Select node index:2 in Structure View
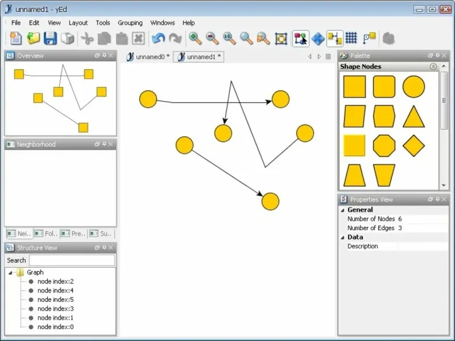This screenshot has width=455, height=341. tap(55, 281)
